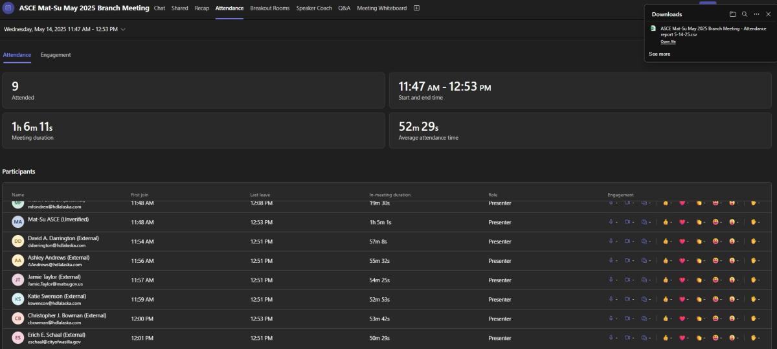Open the Breakout Rooms tab
Image resolution: width=777 pixels, height=349 pixels.
coord(270,8)
